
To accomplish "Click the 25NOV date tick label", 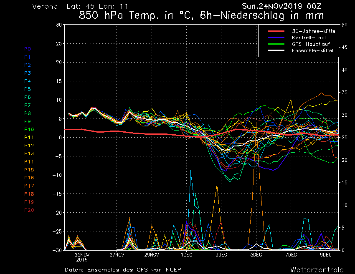I will (x=82, y=254).
